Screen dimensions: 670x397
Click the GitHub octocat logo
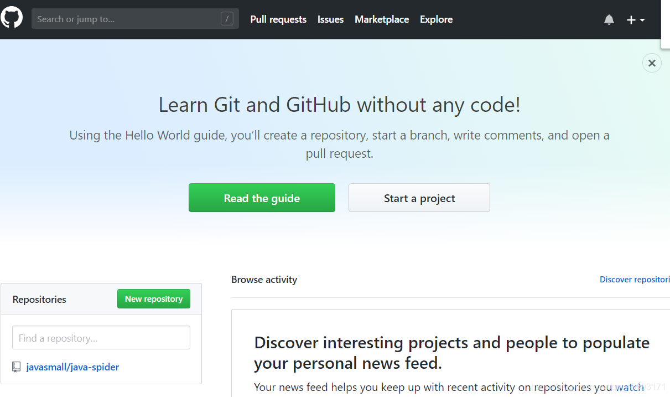click(12, 17)
